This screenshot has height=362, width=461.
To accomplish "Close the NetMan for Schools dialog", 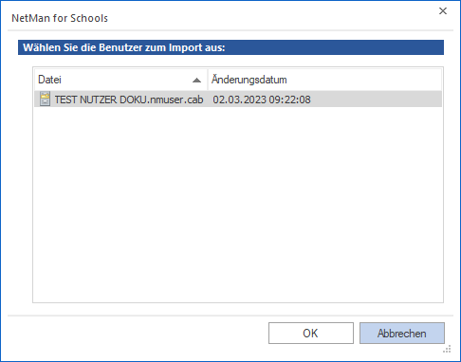I will point(443,11).
